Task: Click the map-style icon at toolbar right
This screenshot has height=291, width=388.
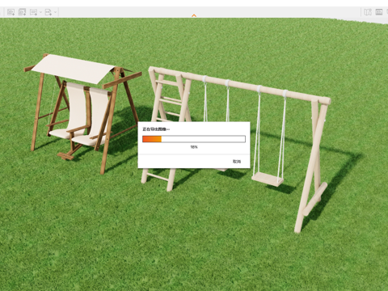Action: [x=368, y=12]
